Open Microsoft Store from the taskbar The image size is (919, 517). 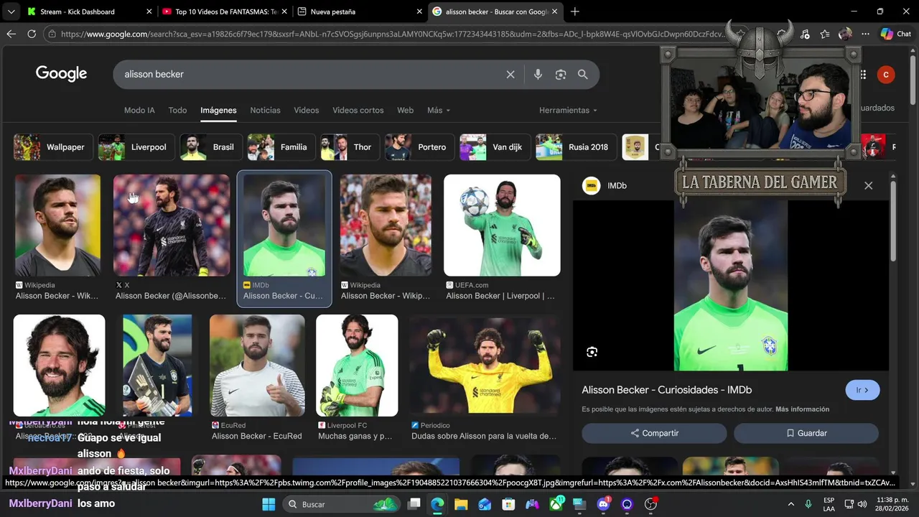(508, 504)
